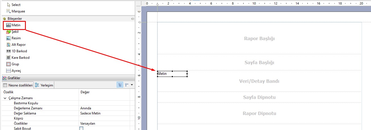This screenshot has height=130, width=371.
Task: Click the Sayfa Dipnotu band
Action: (259, 97)
